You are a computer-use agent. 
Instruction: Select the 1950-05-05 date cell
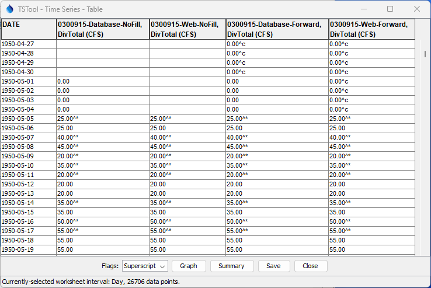29,119
